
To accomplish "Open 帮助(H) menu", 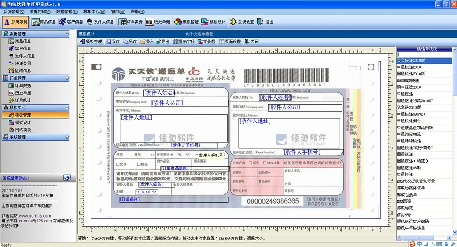I will tap(137, 12).
